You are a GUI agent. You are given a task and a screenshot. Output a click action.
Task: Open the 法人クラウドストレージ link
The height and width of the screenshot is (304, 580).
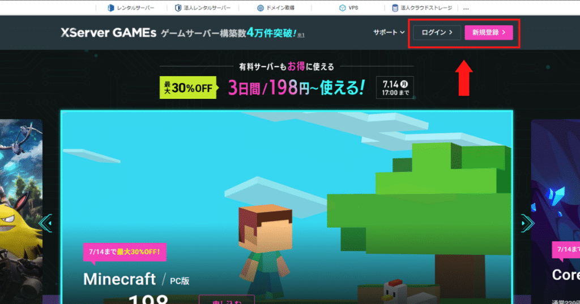421,8
